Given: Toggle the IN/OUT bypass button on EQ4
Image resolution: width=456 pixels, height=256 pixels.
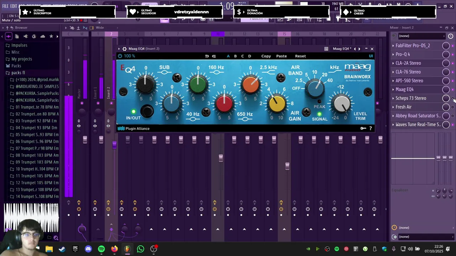Looking at the screenshot, I should (x=147, y=111).
